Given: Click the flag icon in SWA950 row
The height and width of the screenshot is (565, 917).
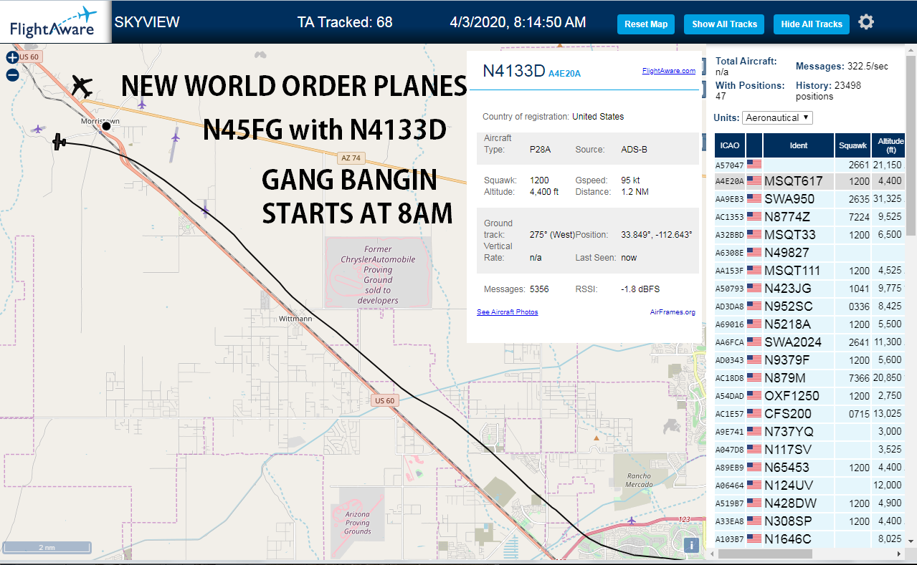Looking at the screenshot, I should (x=754, y=199).
